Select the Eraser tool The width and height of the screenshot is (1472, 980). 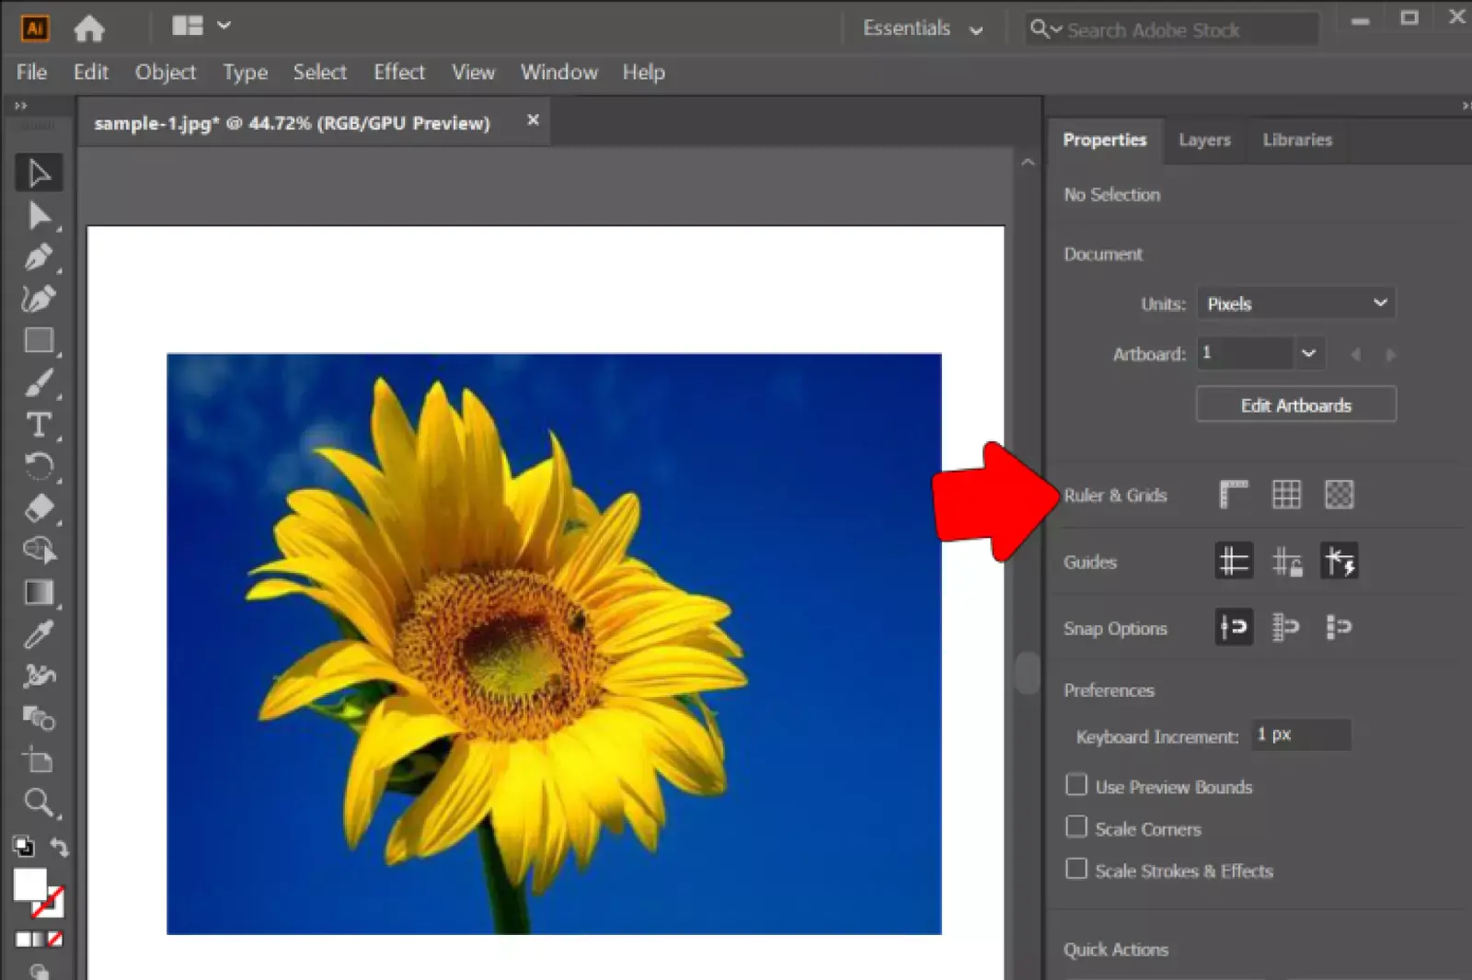(39, 507)
